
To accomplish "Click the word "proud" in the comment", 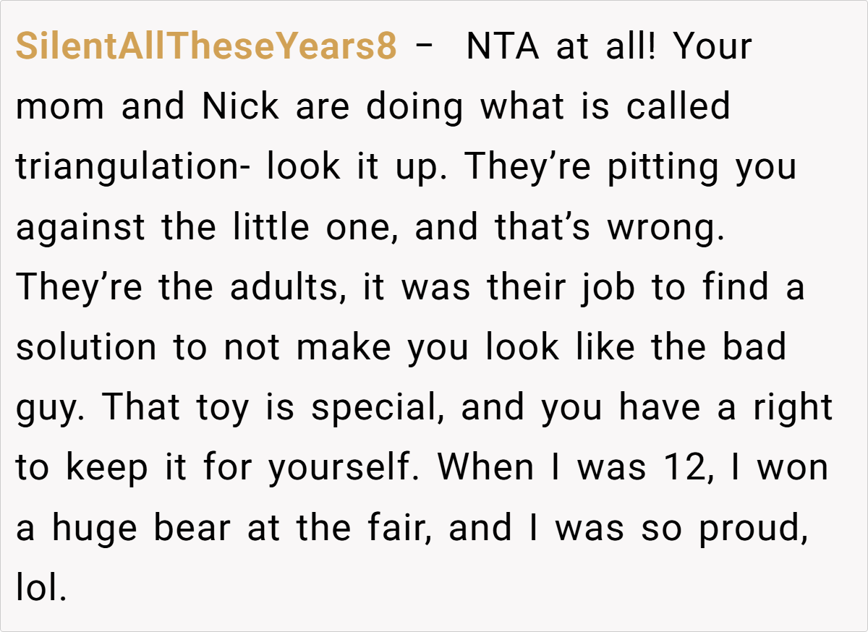I will click(749, 528).
